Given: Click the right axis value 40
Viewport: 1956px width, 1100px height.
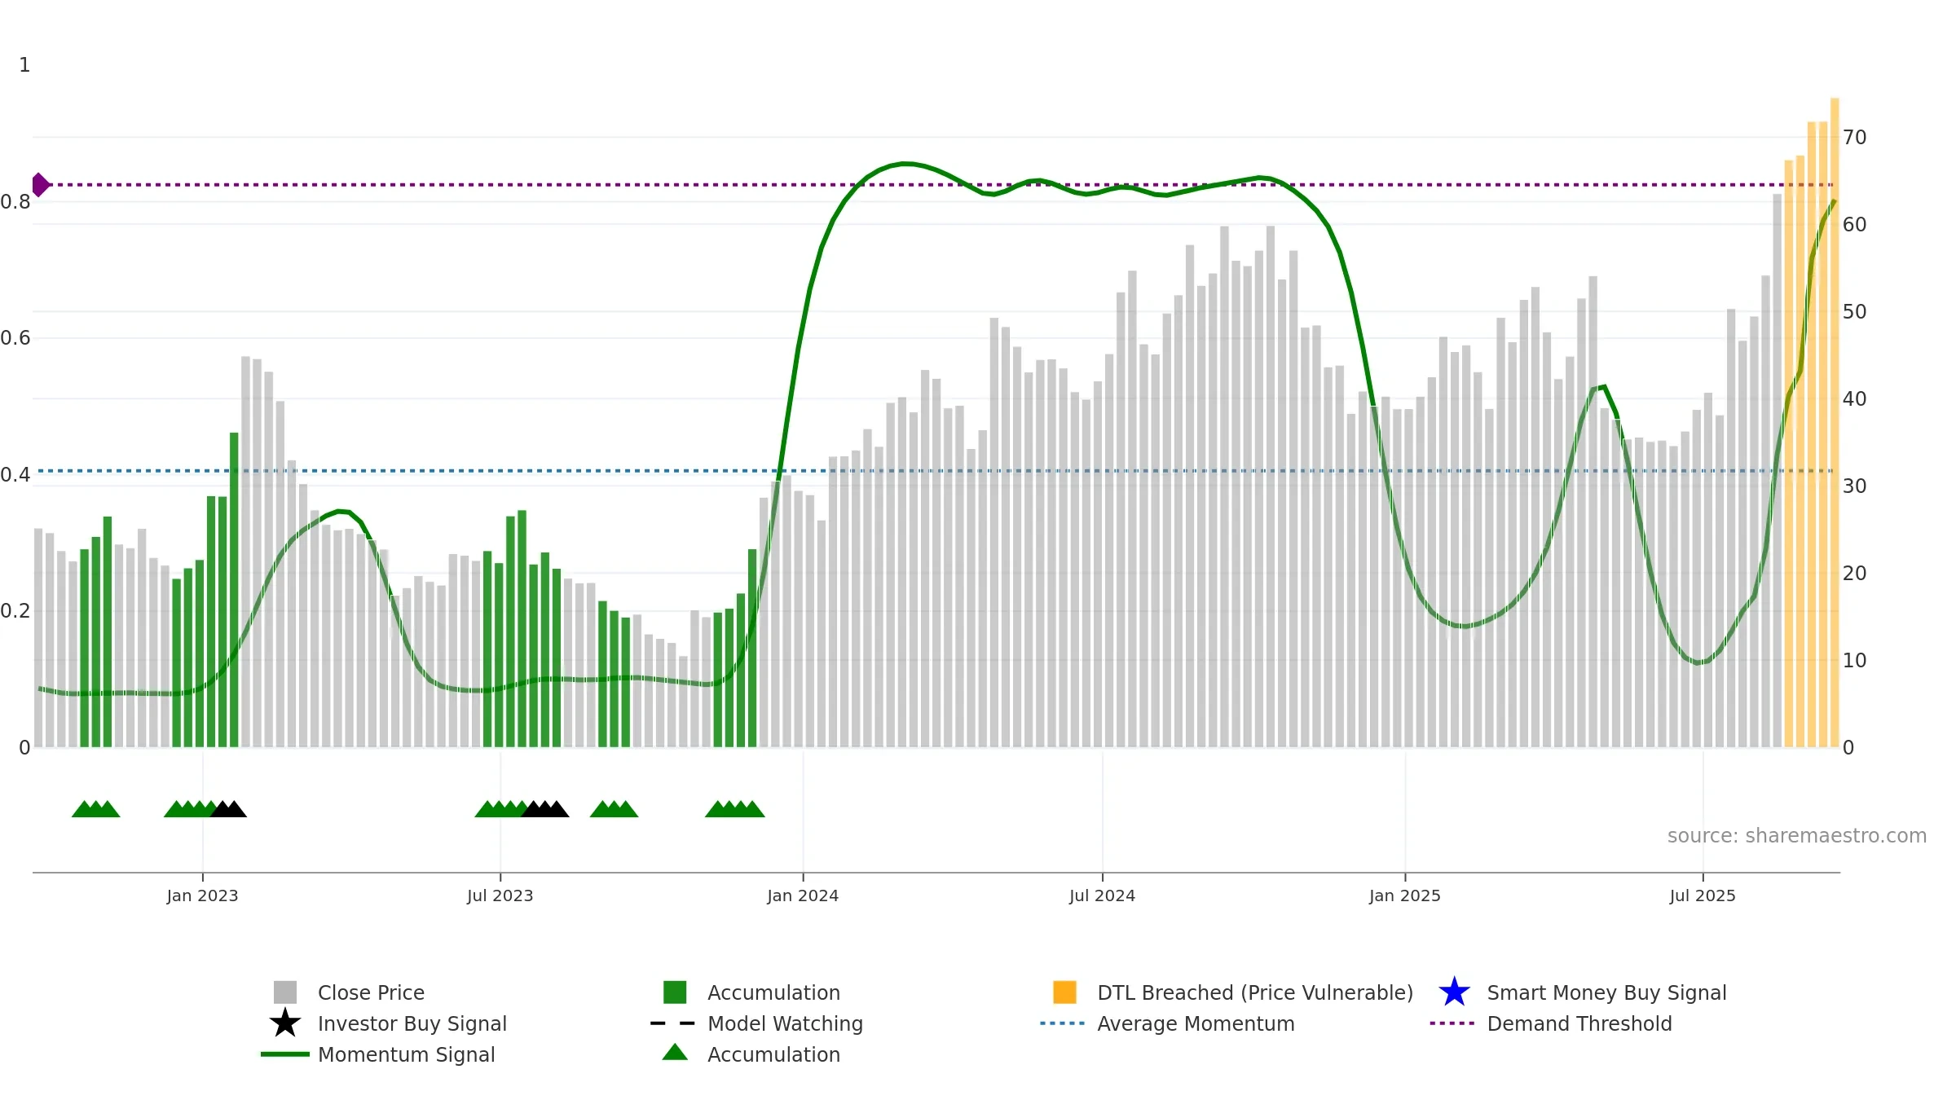Looking at the screenshot, I should pos(1854,399).
